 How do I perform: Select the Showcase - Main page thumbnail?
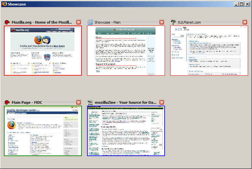click(126, 51)
